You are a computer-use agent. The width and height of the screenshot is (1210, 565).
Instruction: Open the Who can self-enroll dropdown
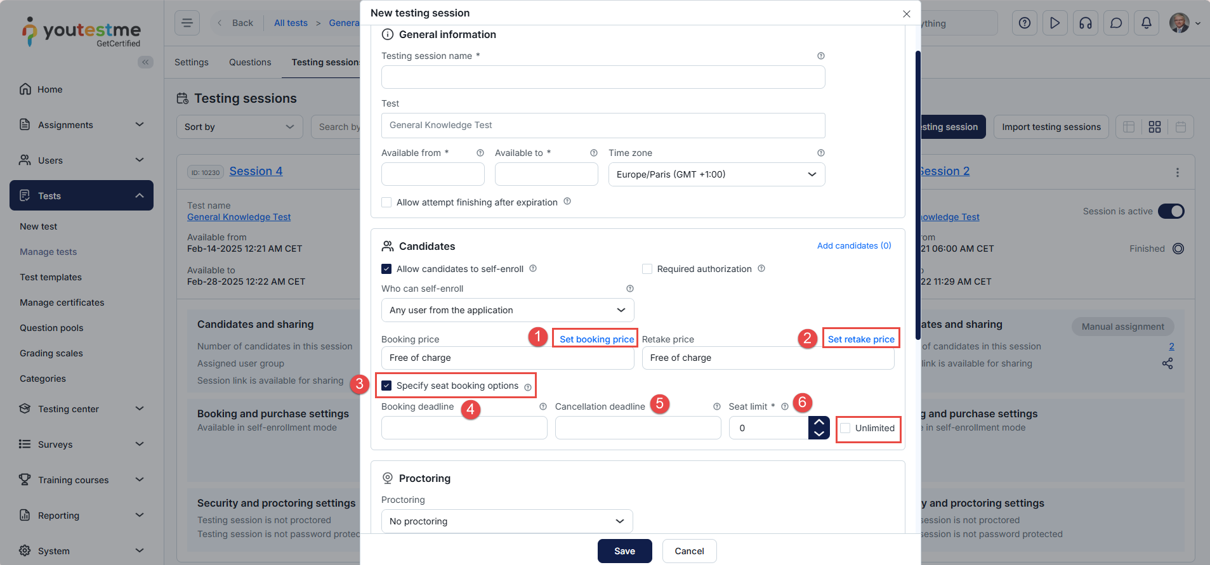click(508, 310)
